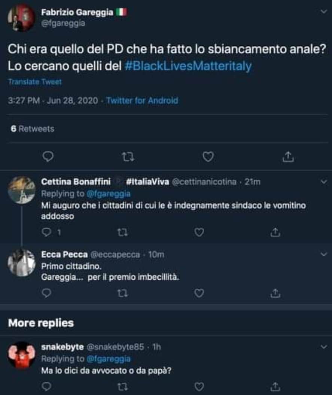Click the Translate Tweet link
The height and width of the screenshot is (395, 332).
tap(35, 82)
